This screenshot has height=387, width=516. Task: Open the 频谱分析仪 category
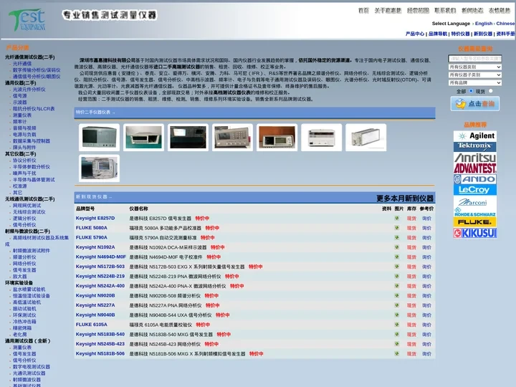tap(24, 257)
